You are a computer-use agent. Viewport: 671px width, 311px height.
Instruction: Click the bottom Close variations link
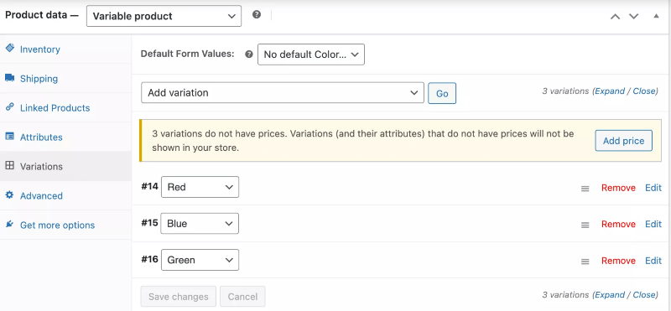(644, 295)
